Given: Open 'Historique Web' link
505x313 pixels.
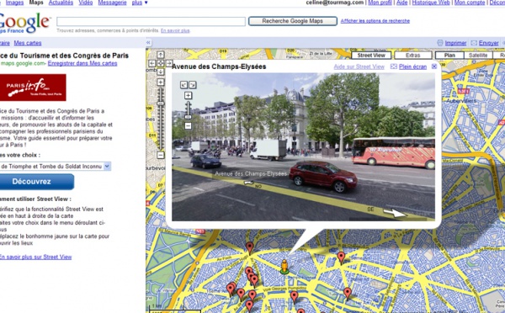Looking at the screenshot, I should (431, 3).
